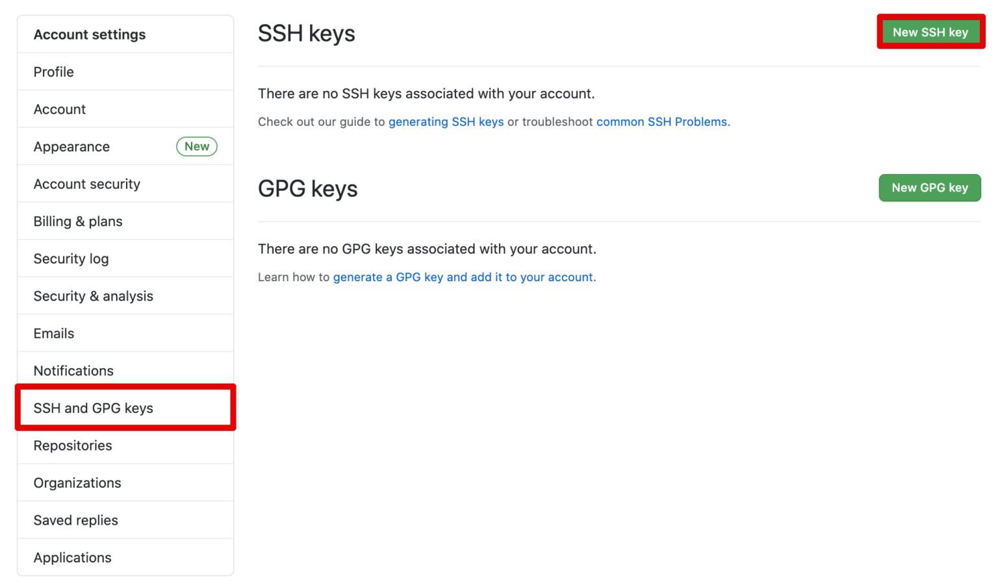Open Appearance settings
The height and width of the screenshot is (585, 998).
tap(71, 147)
